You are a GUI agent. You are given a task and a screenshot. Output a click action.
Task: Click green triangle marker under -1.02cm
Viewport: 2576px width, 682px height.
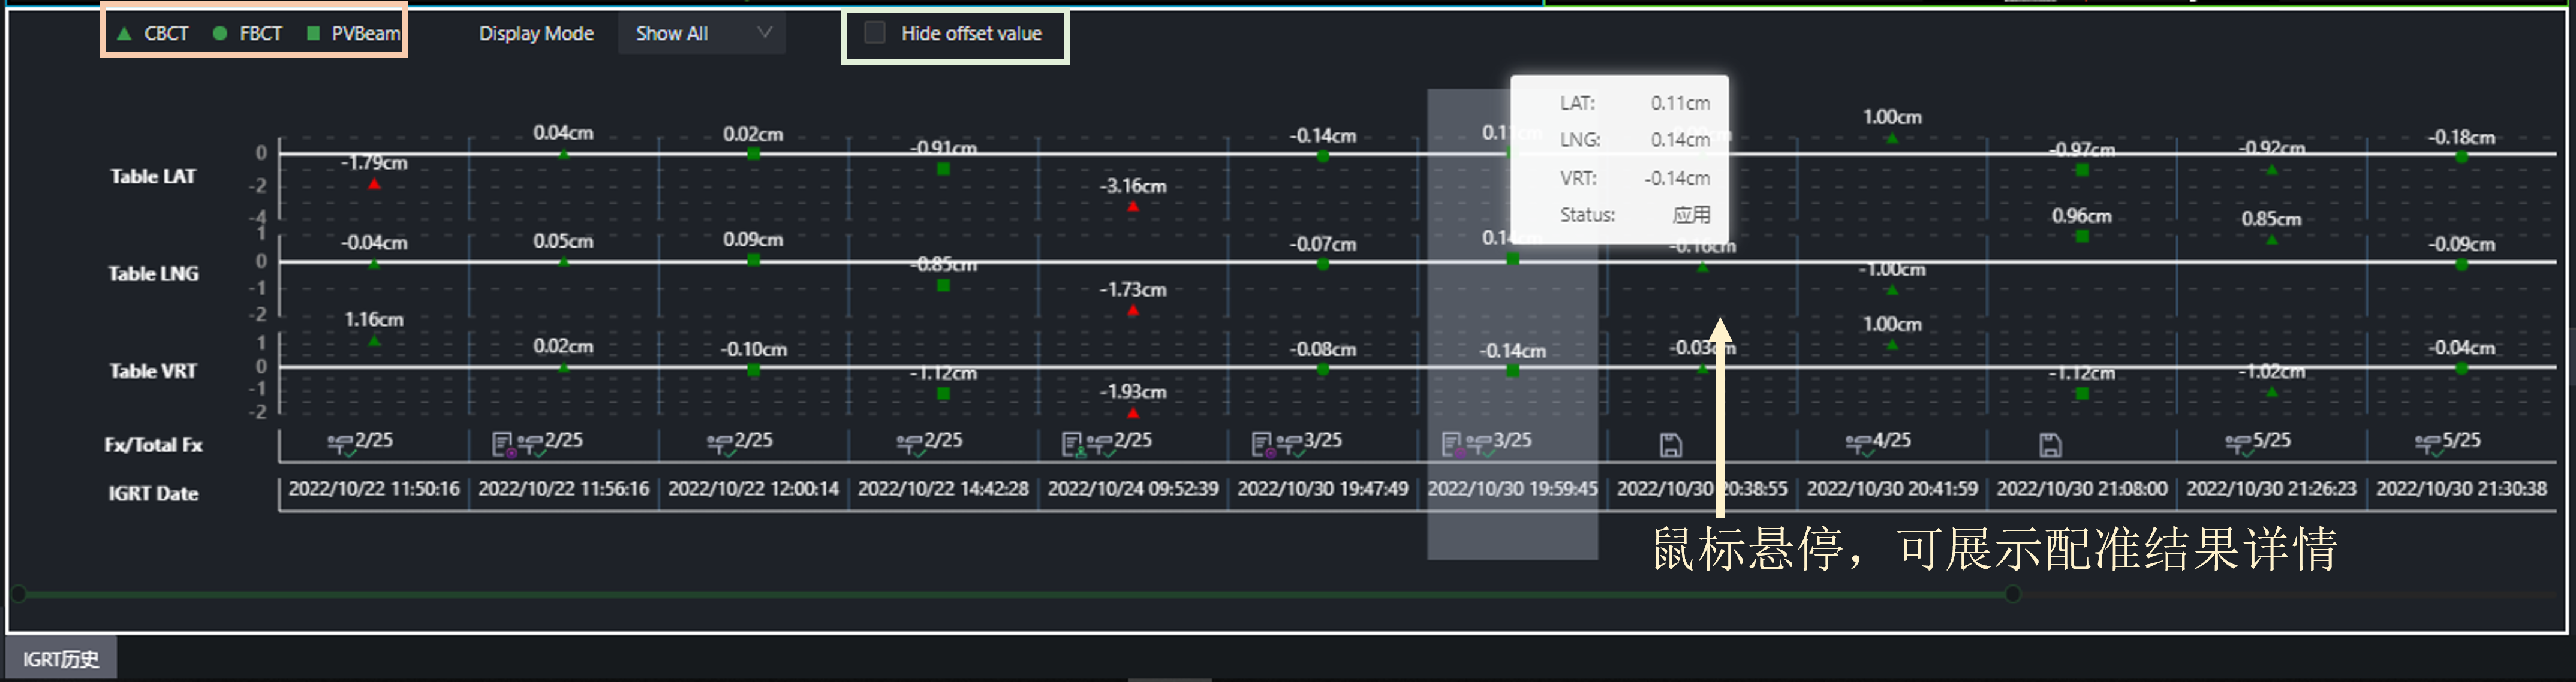tap(2272, 392)
